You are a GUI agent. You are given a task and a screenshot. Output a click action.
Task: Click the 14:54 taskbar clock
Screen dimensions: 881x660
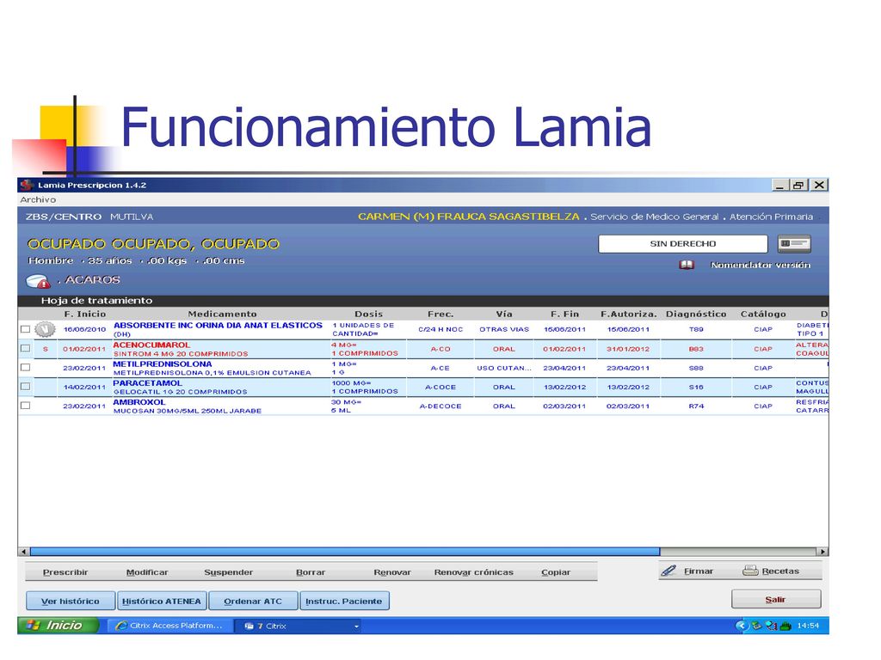808,626
